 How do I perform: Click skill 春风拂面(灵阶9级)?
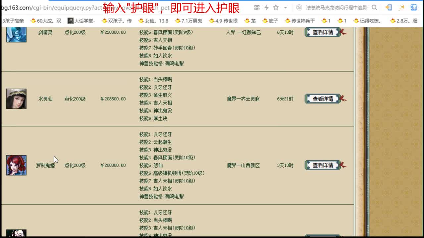click(166, 32)
